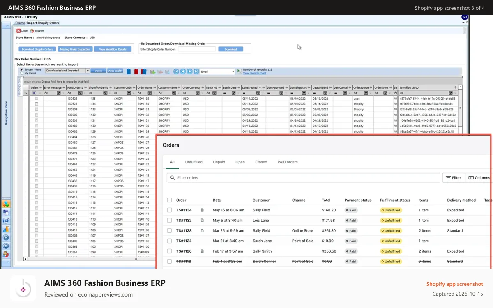This screenshot has width=493, height=308.
Task: Open the Downloaded and Imported view dropdown
Action: coord(88,71)
